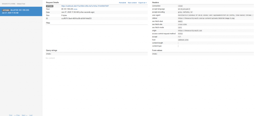The width and height of the screenshot is (256, 116).
Task: Select the user-agent Mozilla/5.0 value
Action: coord(216,15)
